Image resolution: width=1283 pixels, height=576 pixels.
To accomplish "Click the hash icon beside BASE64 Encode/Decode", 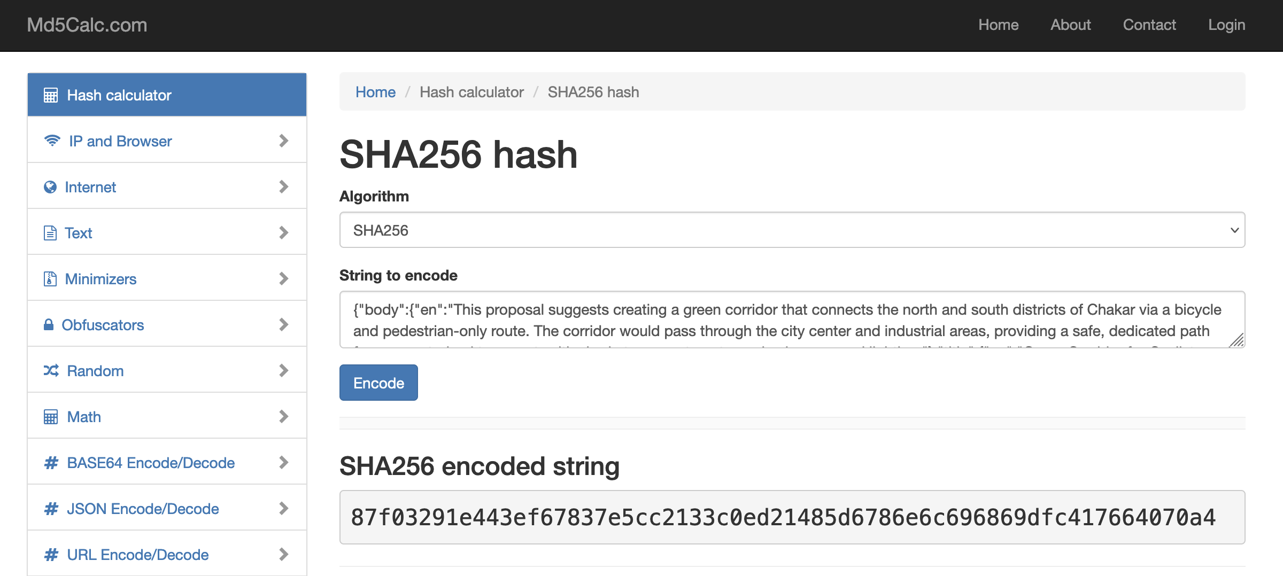I will 51,463.
